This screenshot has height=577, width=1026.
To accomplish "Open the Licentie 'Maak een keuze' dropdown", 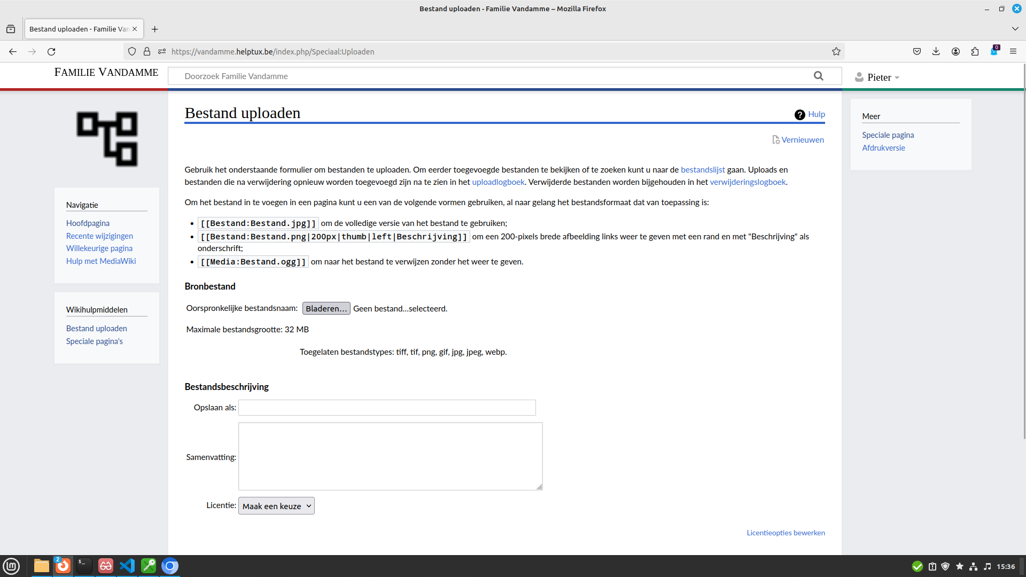I will [276, 505].
